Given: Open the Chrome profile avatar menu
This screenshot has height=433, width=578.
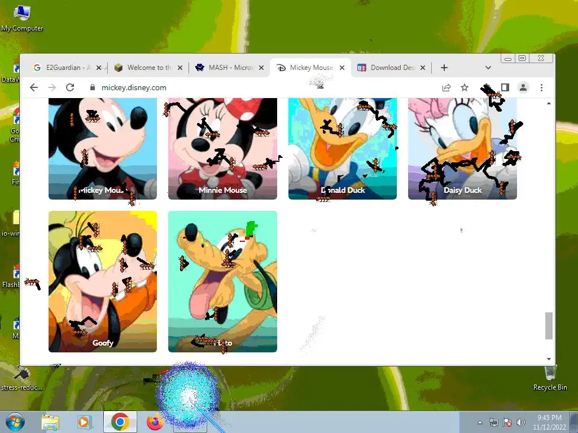Looking at the screenshot, I should point(523,87).
